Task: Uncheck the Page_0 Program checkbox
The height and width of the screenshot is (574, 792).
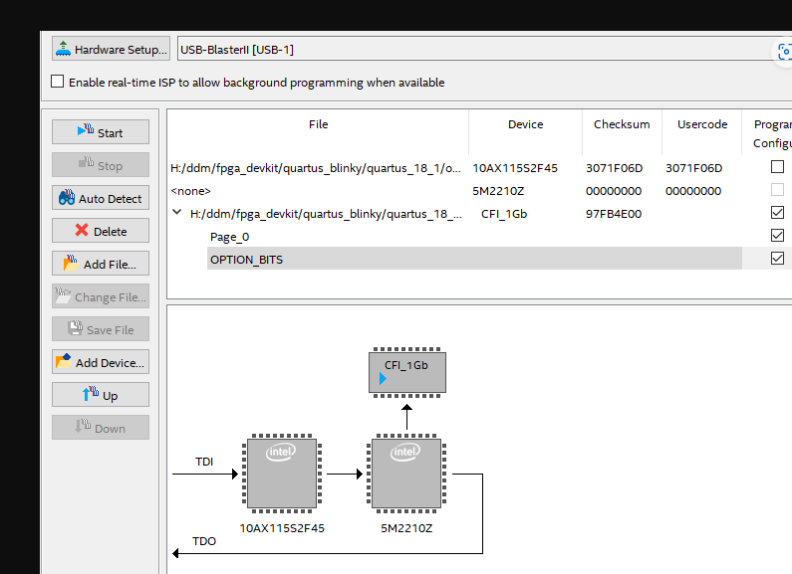Action: [x=777, y=236]
